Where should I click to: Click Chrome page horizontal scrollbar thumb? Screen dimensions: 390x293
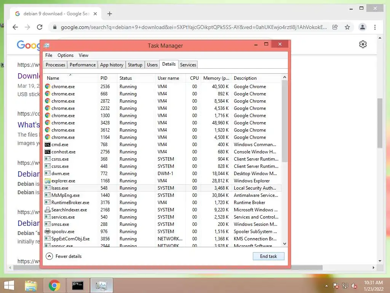168,267
